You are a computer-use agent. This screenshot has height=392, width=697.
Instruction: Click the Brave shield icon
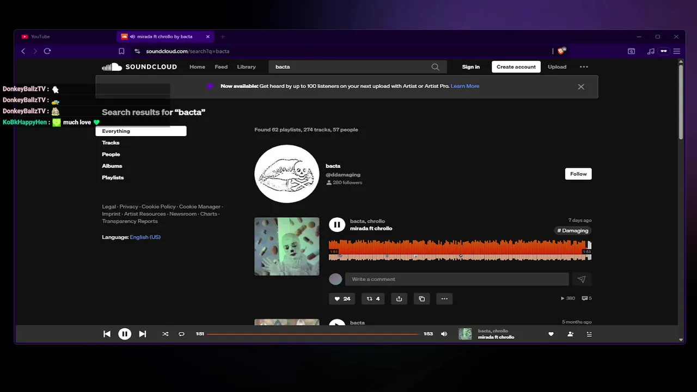coord(562,51)
